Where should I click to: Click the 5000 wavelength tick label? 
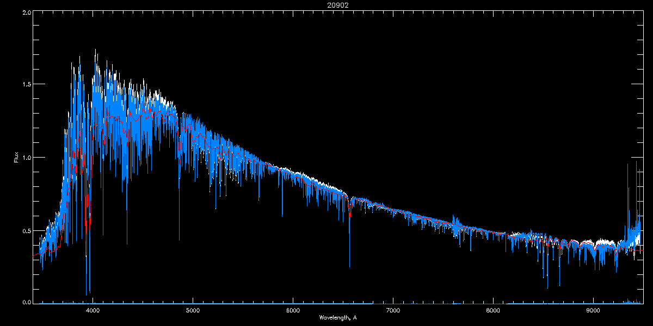(193, 310)
